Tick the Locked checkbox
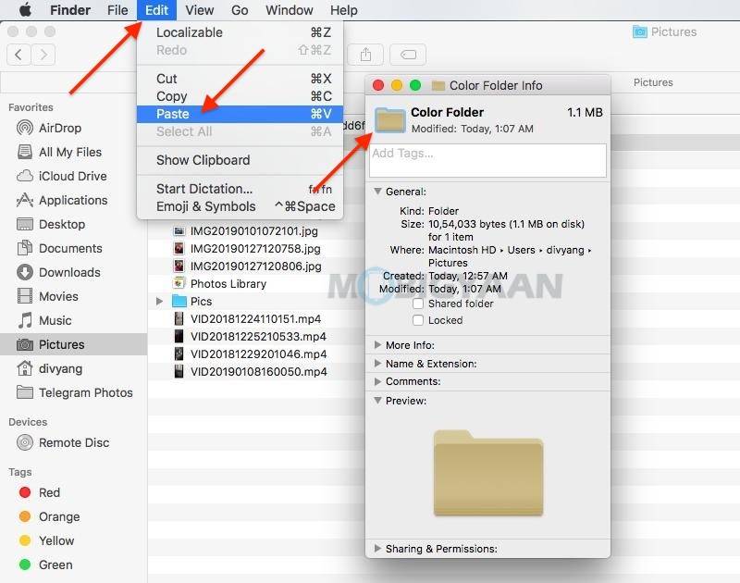 pyautogui.click(x=418, y=320)
